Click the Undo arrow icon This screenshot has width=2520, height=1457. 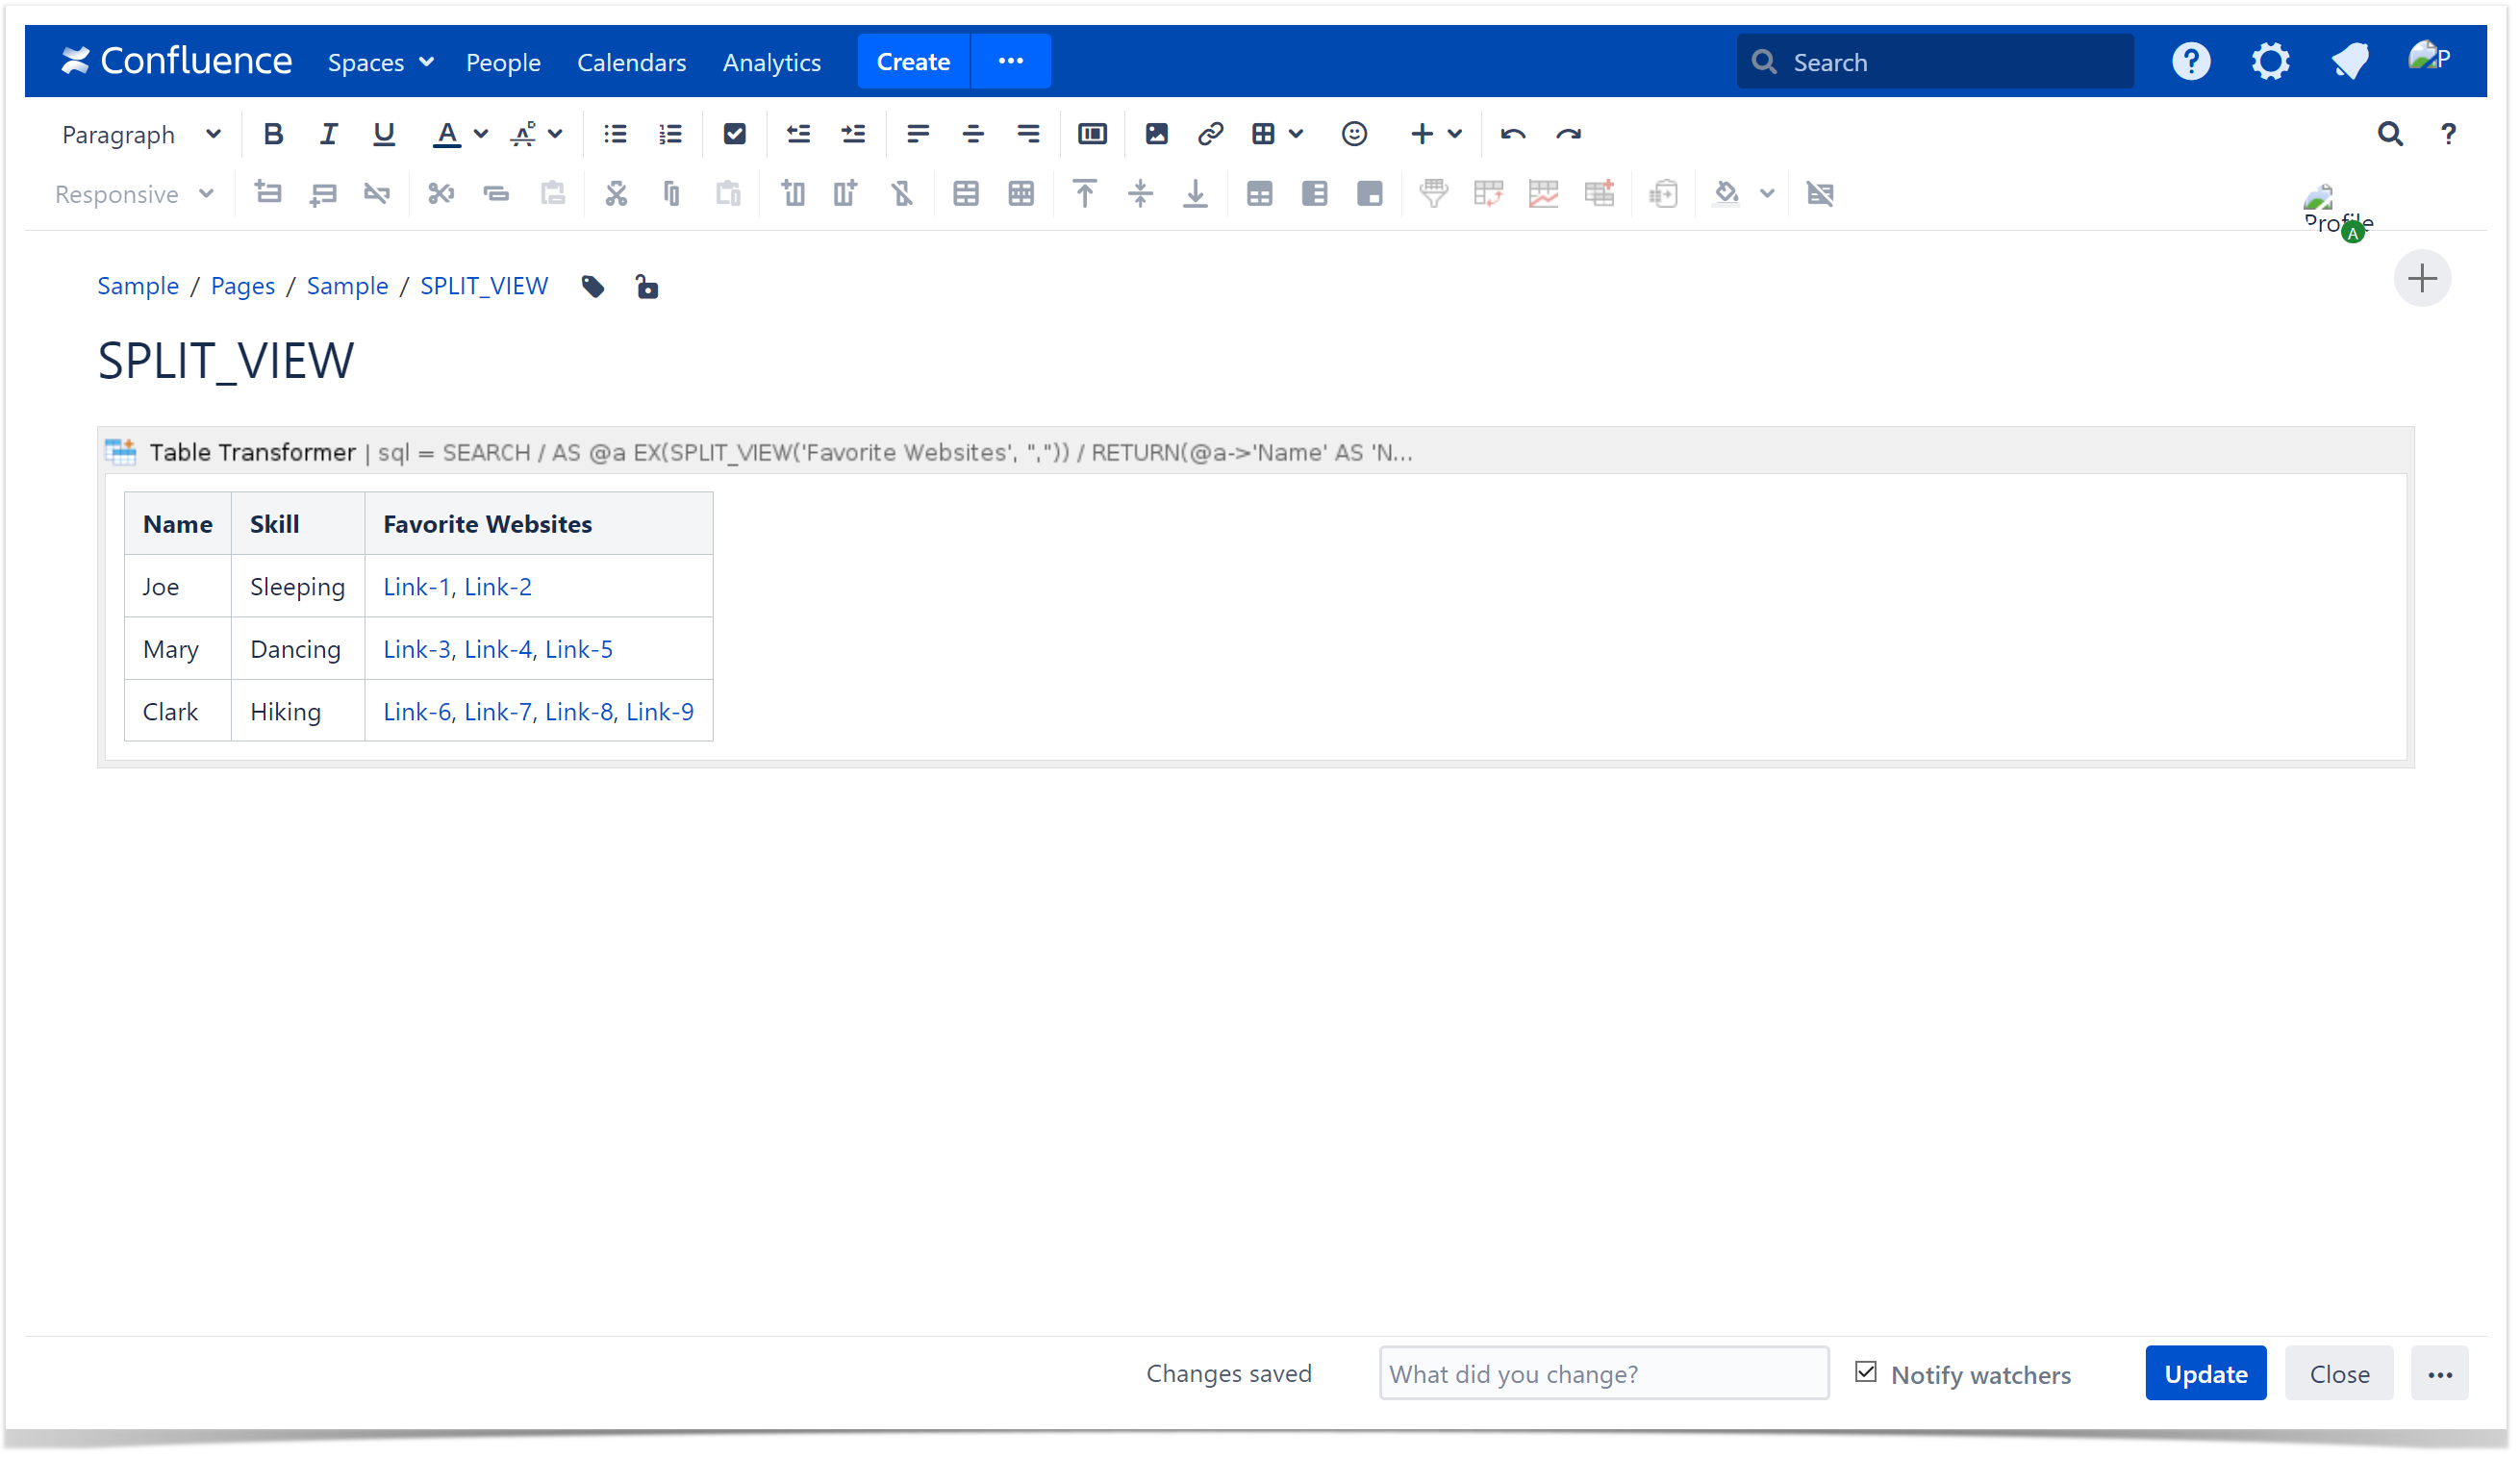coord(1512,134)
